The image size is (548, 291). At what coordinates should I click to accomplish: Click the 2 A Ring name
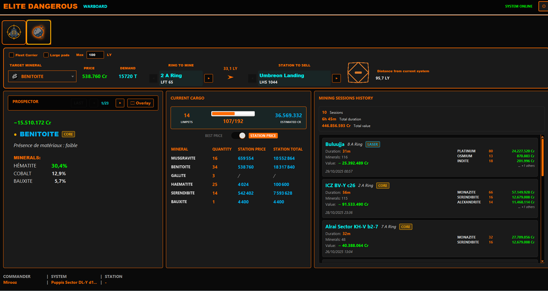tap(171, 75)
